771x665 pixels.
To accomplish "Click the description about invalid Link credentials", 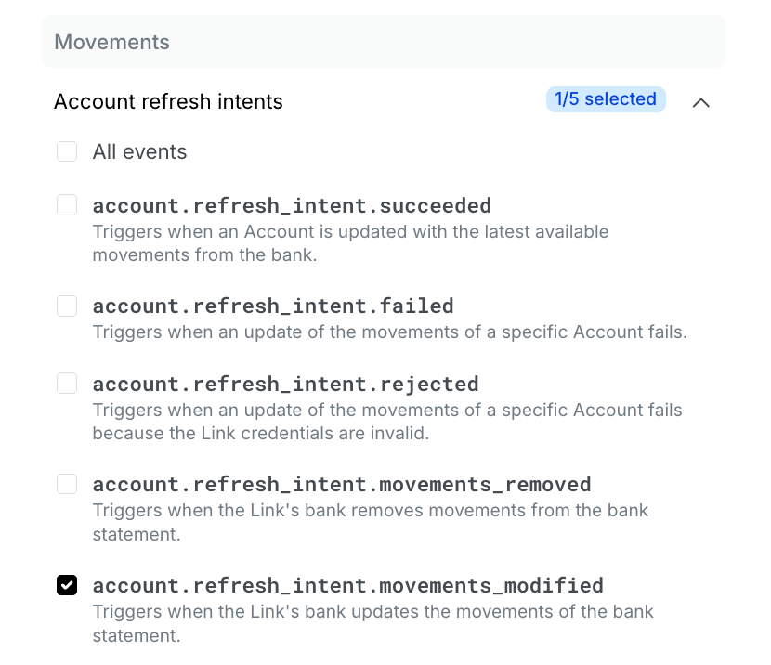I will point(387,422).
